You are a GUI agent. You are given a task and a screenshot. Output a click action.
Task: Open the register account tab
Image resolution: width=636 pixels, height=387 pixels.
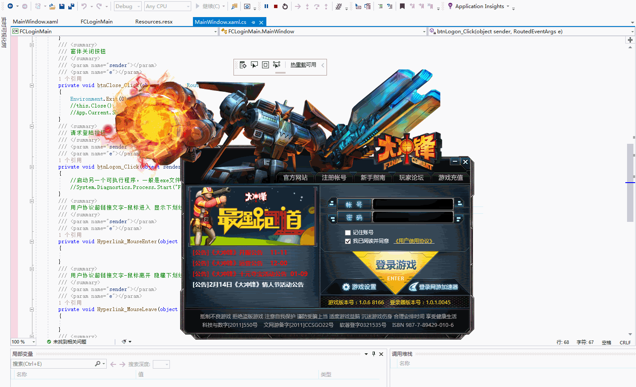tap(334, 177)
